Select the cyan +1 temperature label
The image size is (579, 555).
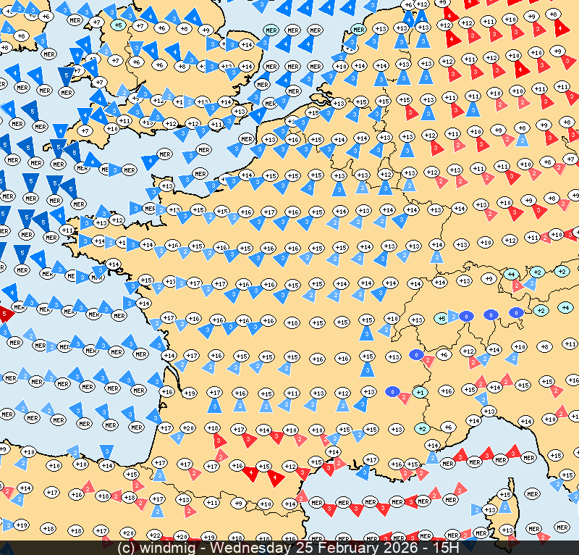[419, 392]
